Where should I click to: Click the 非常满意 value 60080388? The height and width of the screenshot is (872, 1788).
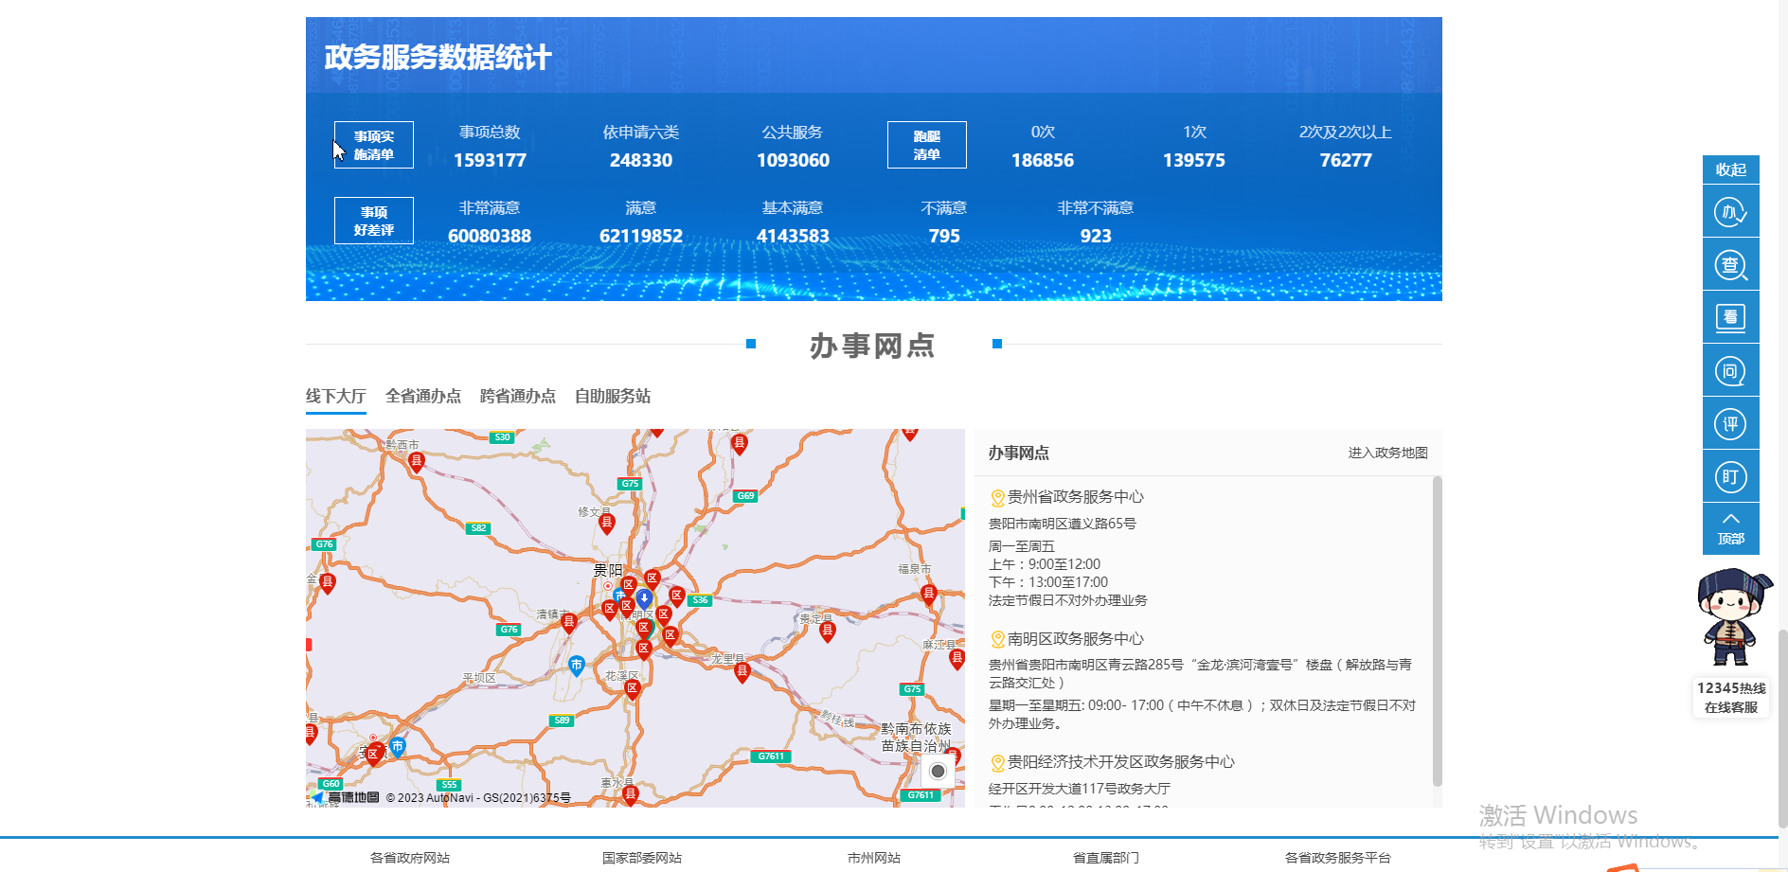tap(490, 236)
